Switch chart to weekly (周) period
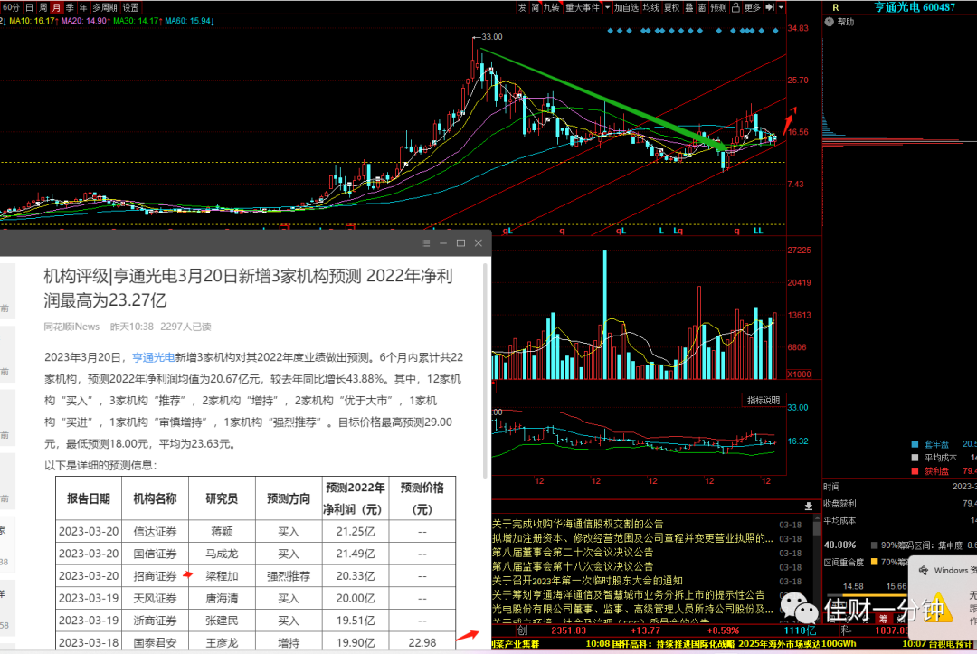The image size is (977, 654). [x=43, y=7]
